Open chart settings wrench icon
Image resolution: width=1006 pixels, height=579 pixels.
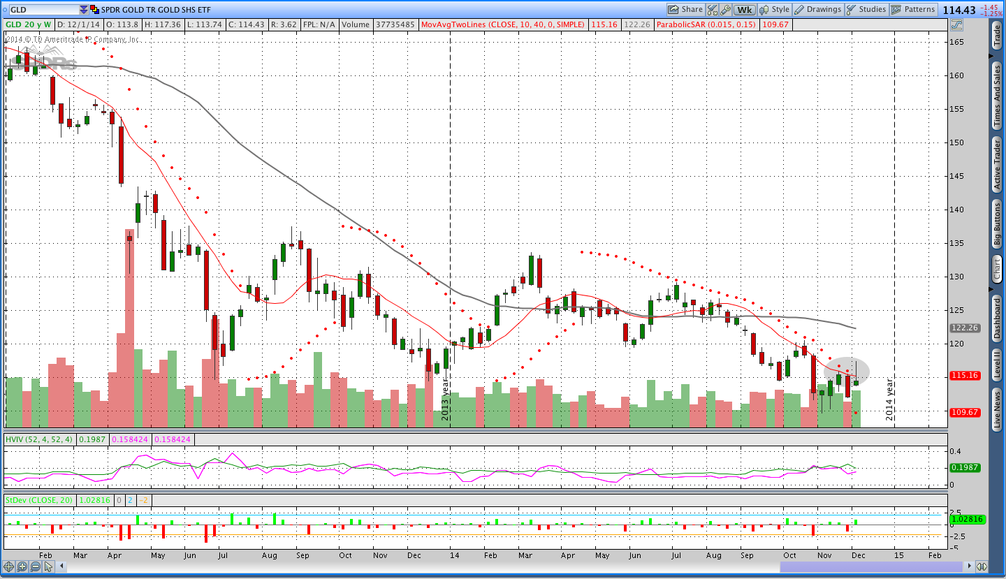[726, 10]
